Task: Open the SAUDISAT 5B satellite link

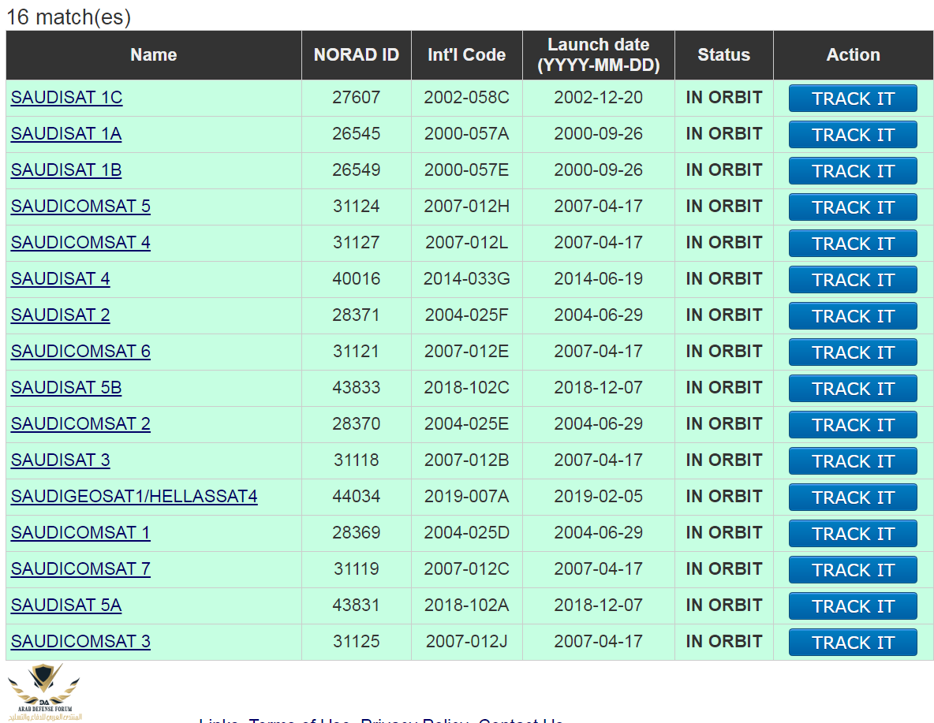Action: click(x=66, y=388)
